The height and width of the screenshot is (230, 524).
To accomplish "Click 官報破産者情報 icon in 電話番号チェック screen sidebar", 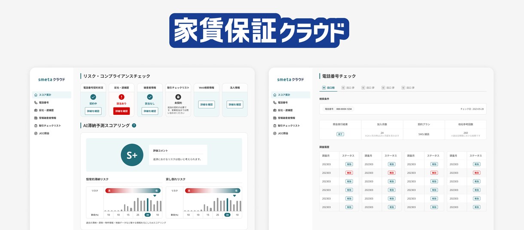I will (275, 118).
